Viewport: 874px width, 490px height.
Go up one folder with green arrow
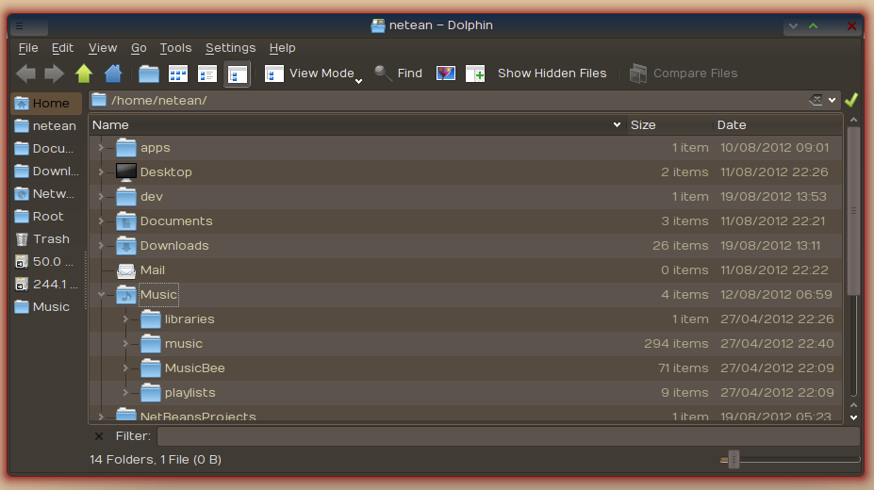tap(84, 73)
